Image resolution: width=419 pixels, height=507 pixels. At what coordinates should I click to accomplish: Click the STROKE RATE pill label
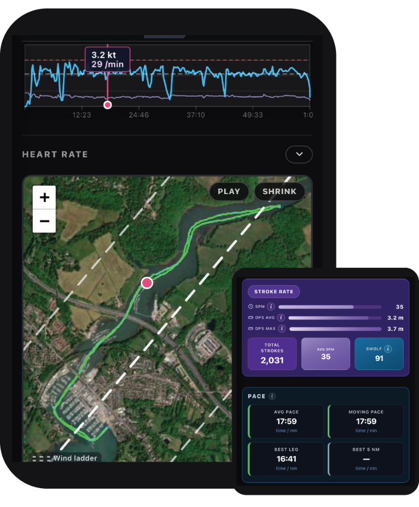click(274, 292)
